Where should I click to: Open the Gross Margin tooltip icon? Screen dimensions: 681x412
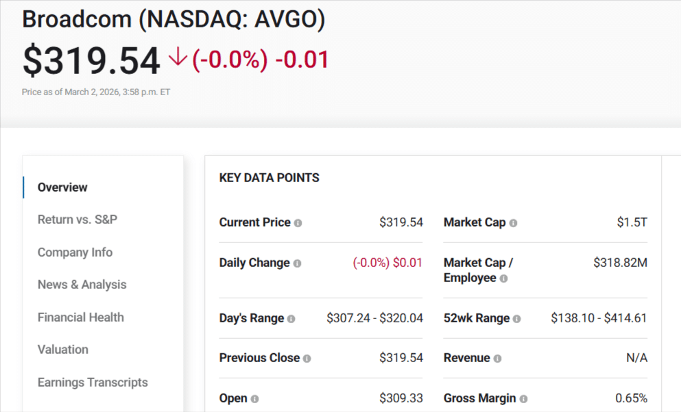pos(525,398)
